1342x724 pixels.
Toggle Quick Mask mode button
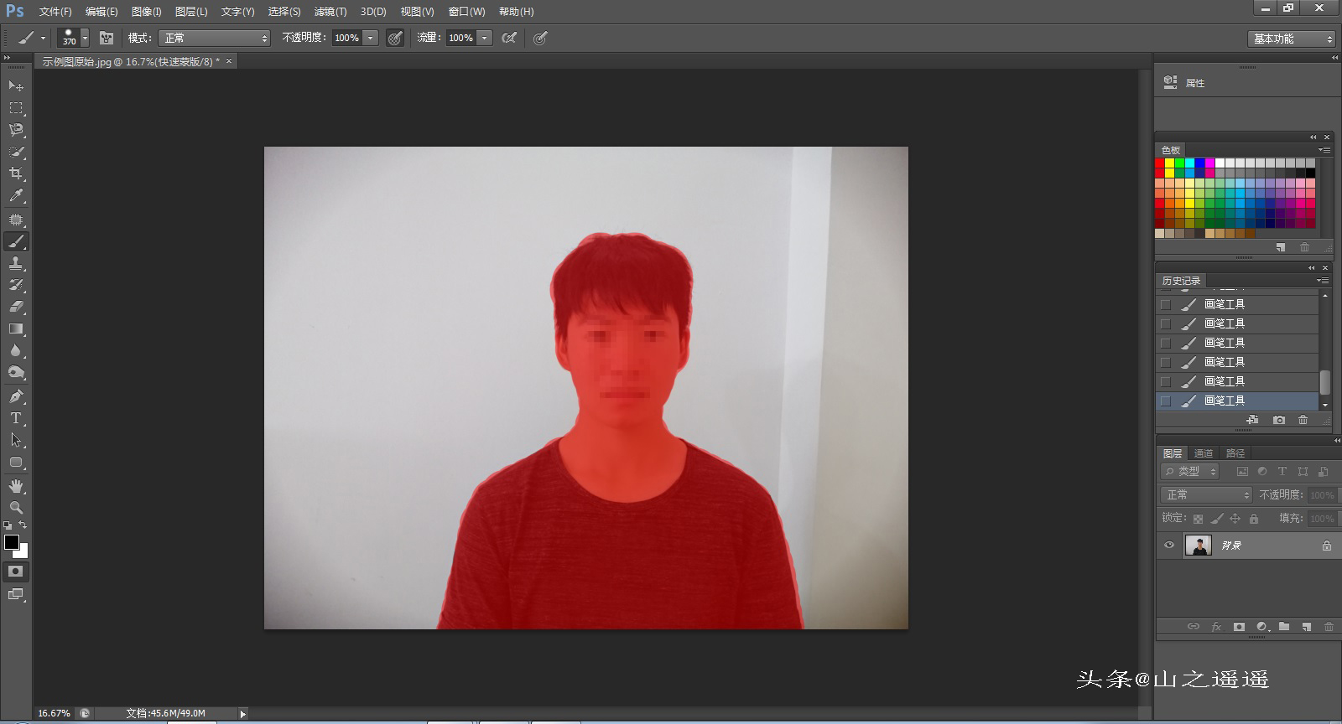(16, 571)
